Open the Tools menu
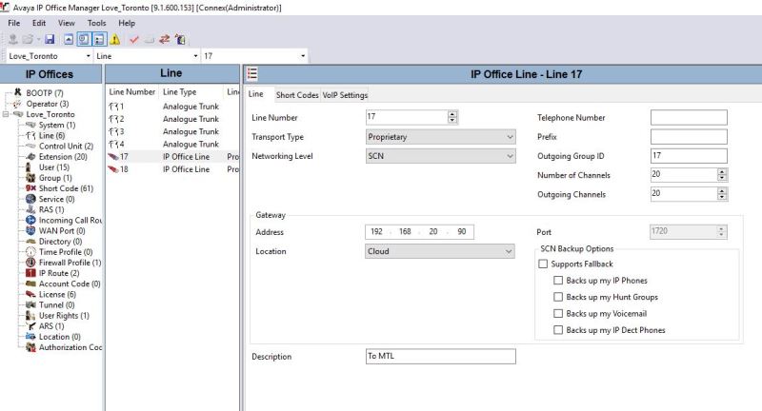The width and height of the screenshot is (762, 411). coord(97,23)
